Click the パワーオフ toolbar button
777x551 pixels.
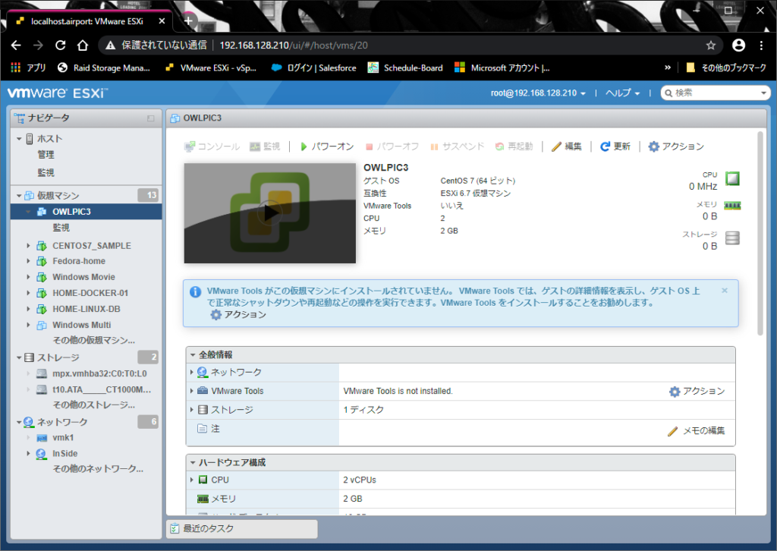tap(392, 146)
